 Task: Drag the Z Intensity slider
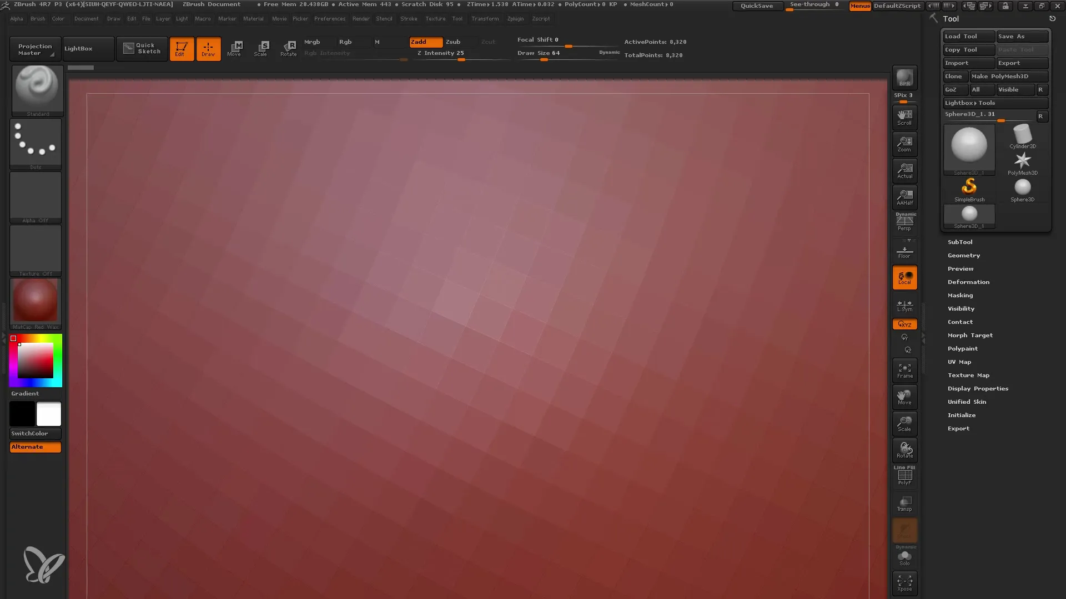click(x=462, y=58)
